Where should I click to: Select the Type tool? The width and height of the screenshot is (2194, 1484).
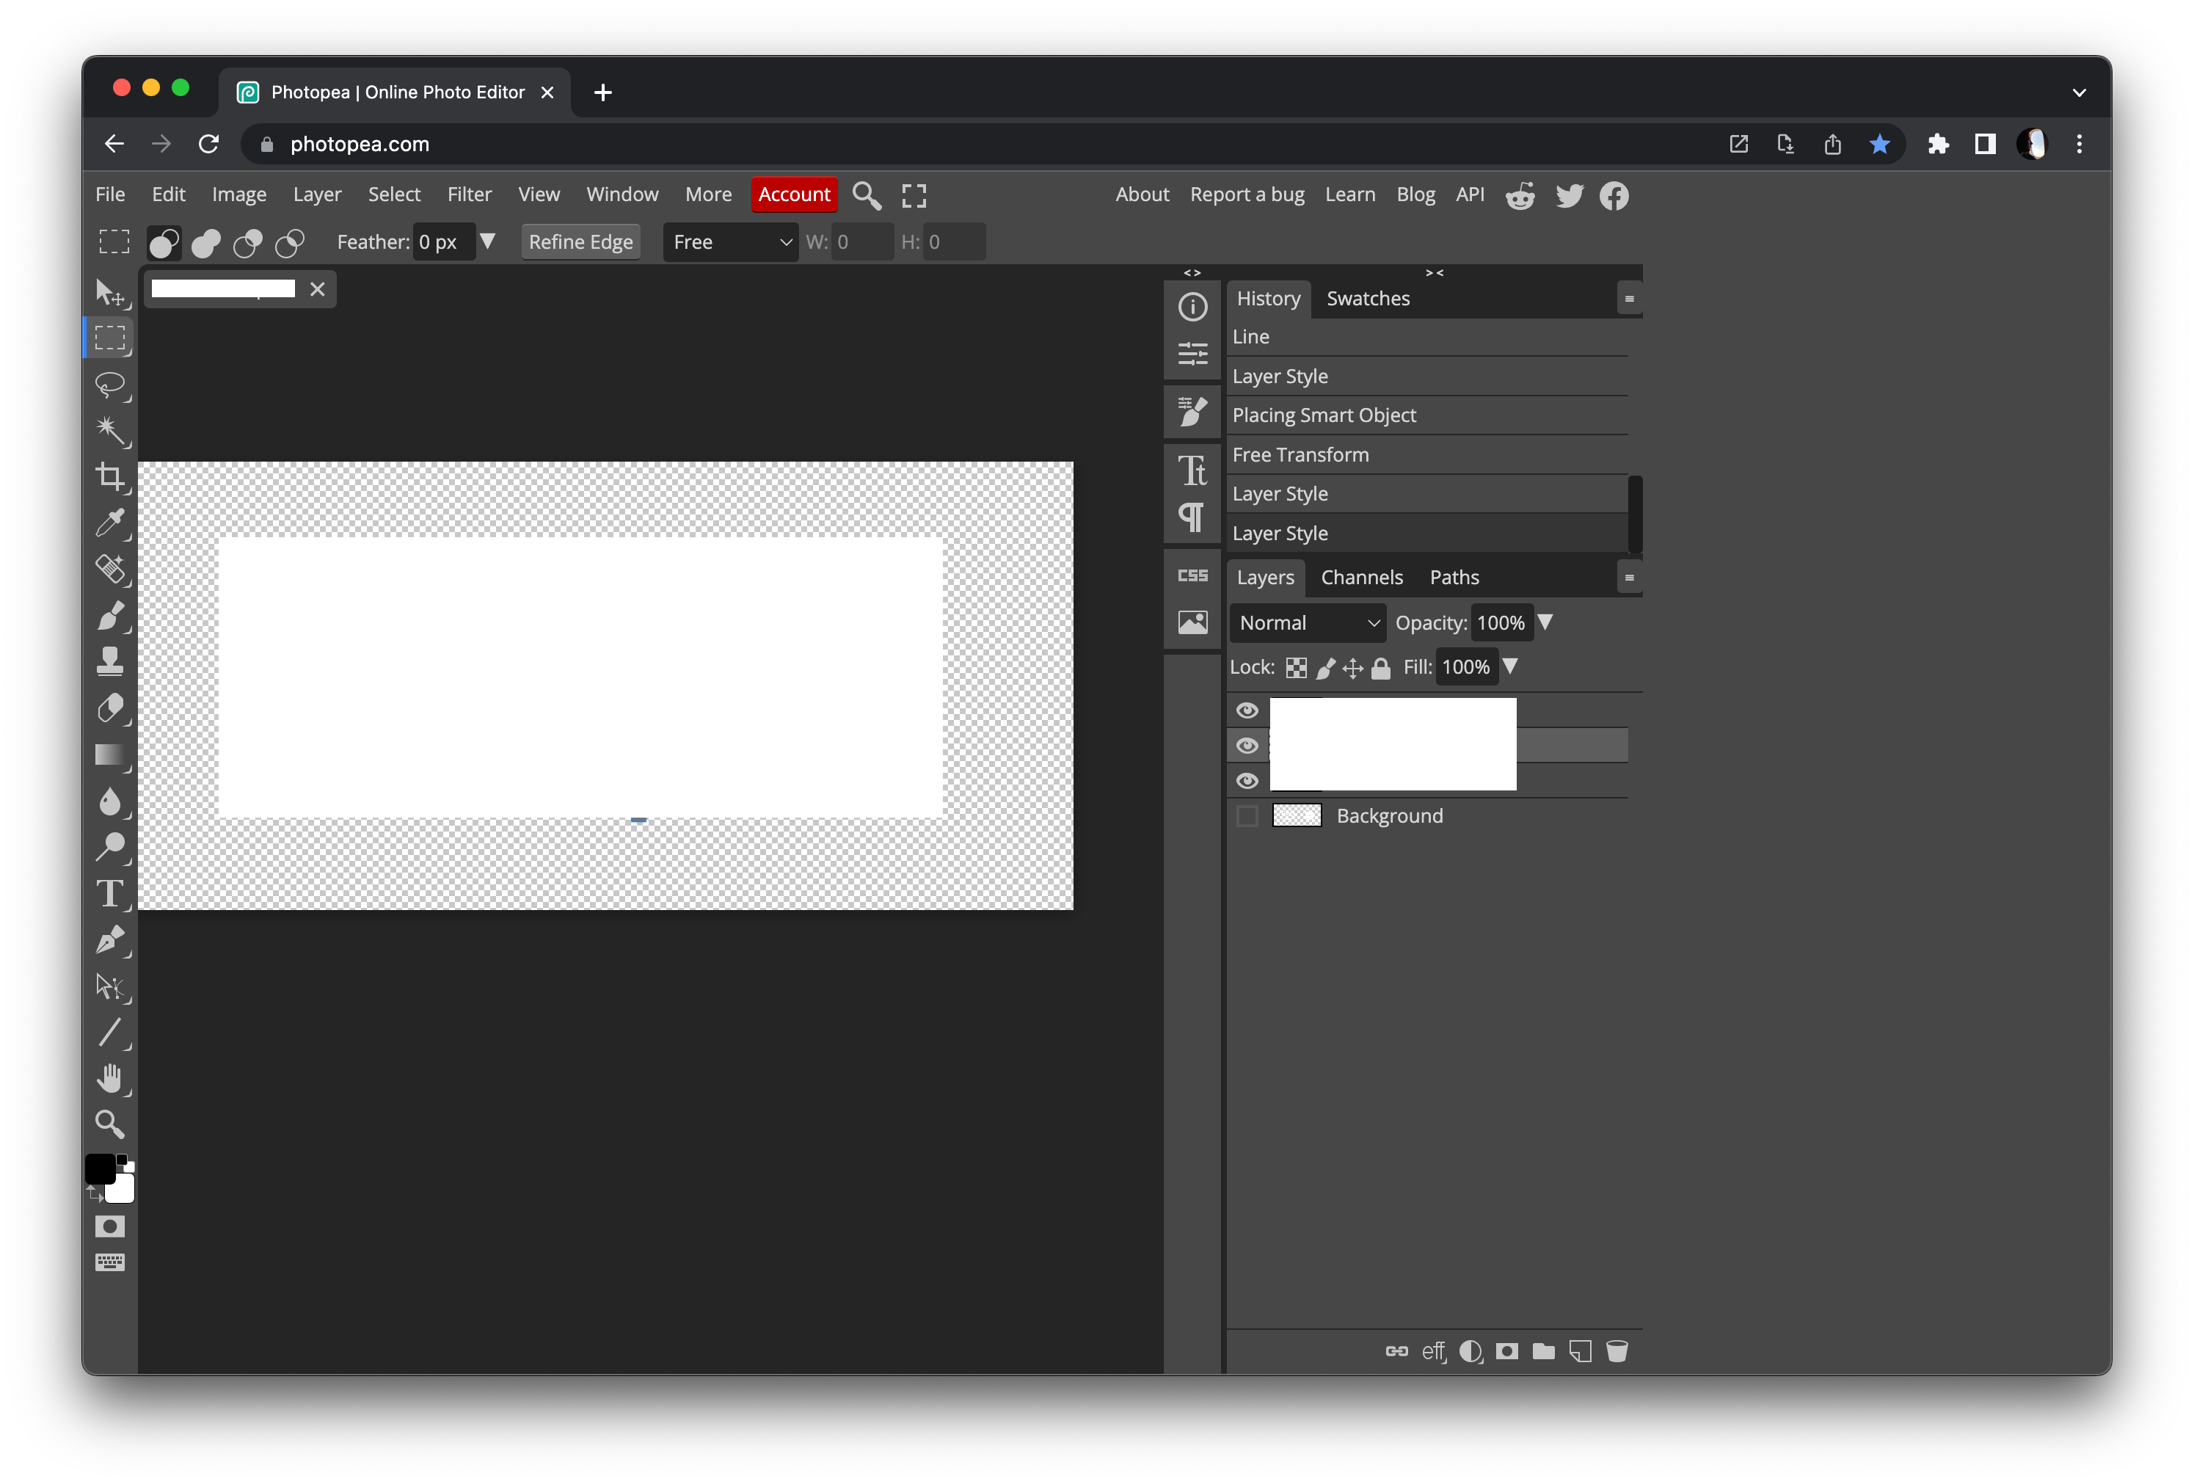[x=109, y=894]
